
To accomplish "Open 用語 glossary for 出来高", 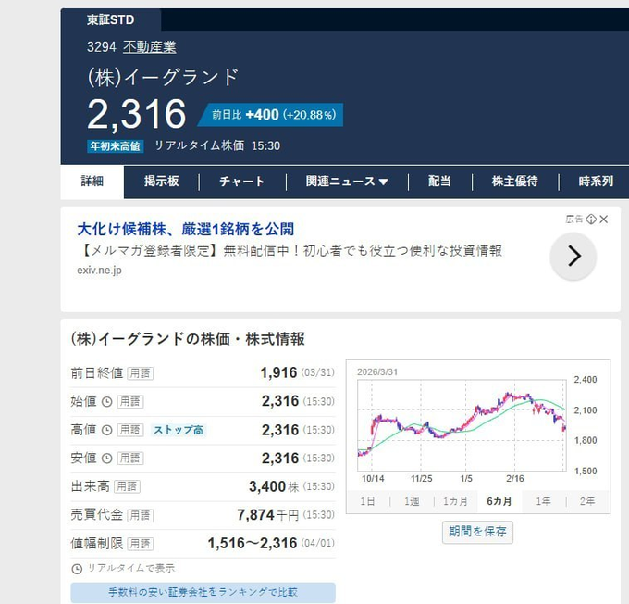I will (127, 486).
